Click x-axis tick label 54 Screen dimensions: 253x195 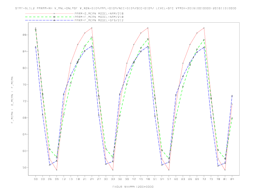point(162,179)
